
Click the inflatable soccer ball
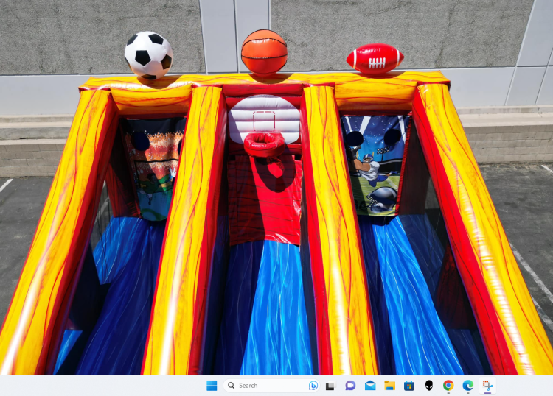point(148,54)
